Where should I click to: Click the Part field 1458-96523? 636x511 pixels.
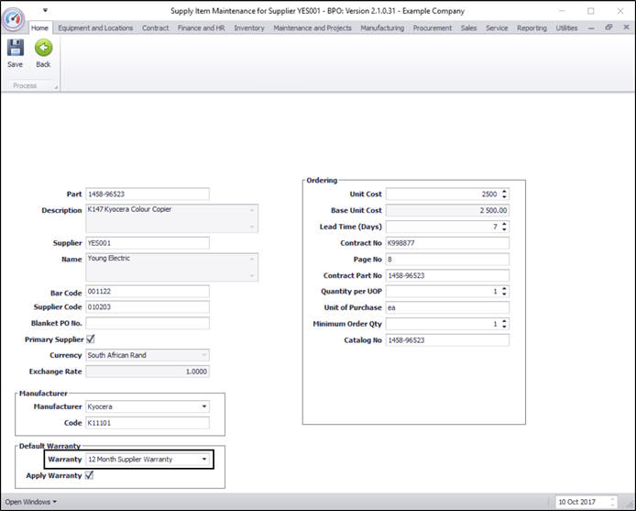click(x=148, y=194)
